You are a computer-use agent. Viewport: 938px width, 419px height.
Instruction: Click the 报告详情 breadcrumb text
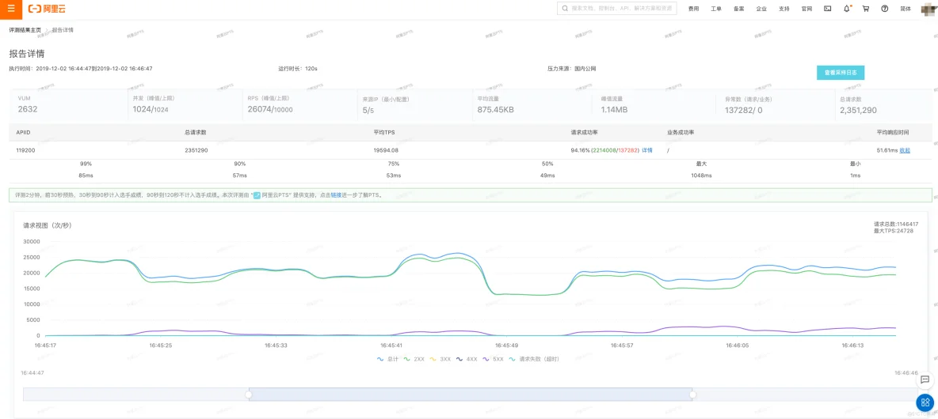click(x=63, y=30)
